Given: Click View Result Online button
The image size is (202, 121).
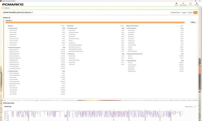Looking at the screenshot, I should (x=175, y=12).
